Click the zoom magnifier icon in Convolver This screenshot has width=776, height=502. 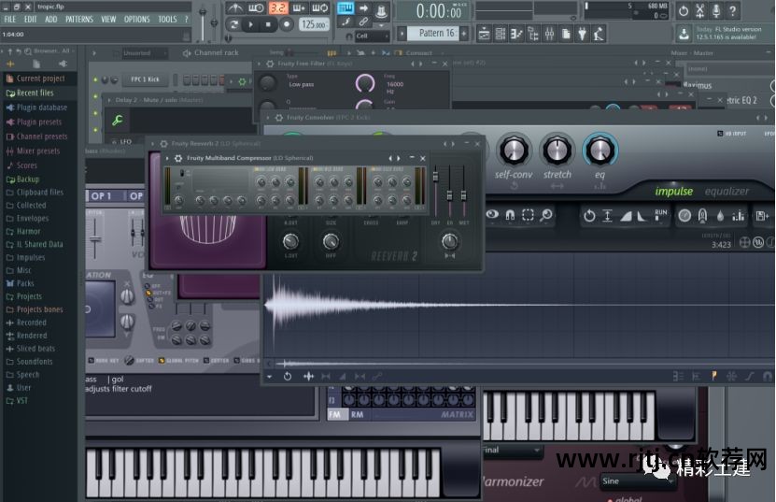point(546,215)
